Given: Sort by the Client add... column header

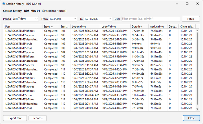Looking at the screenshot, I should pos(187,26).
